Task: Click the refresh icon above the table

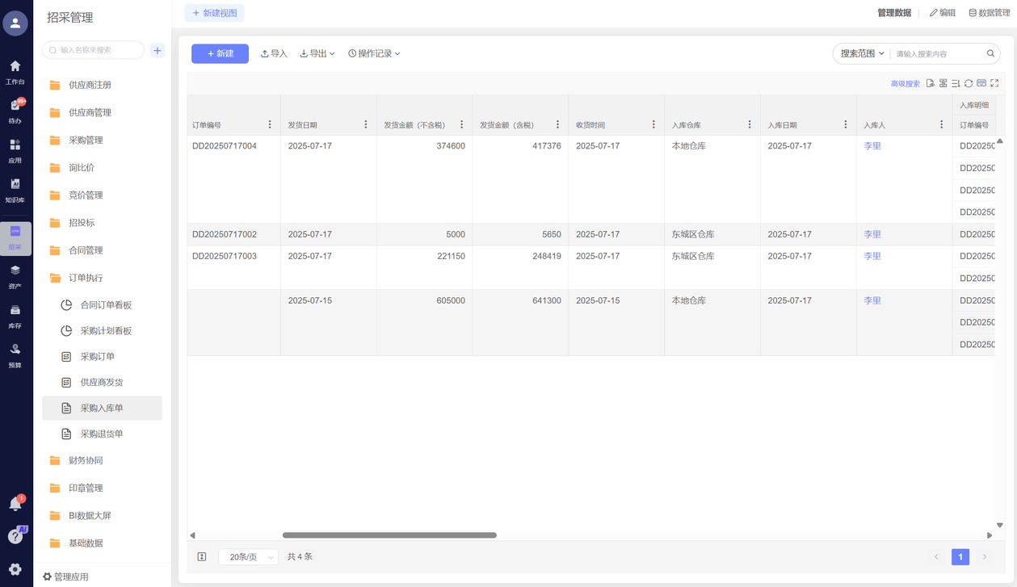Action: (x=969, y=83)
